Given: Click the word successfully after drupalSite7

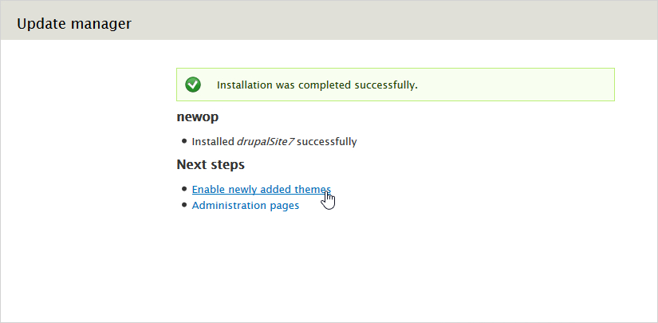Looking at the screenshot, I should [327, 142].
